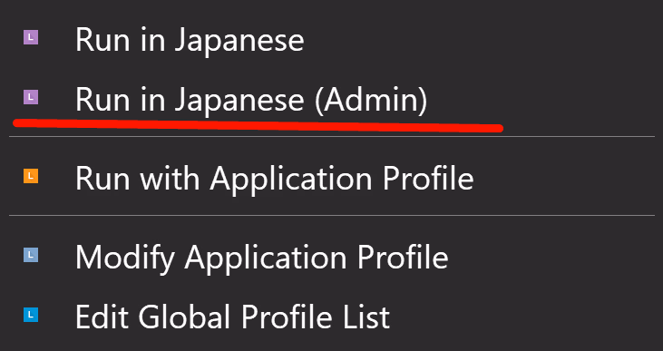
Task: Choose Run in Japanese (Admin) option
Action: 251,100
